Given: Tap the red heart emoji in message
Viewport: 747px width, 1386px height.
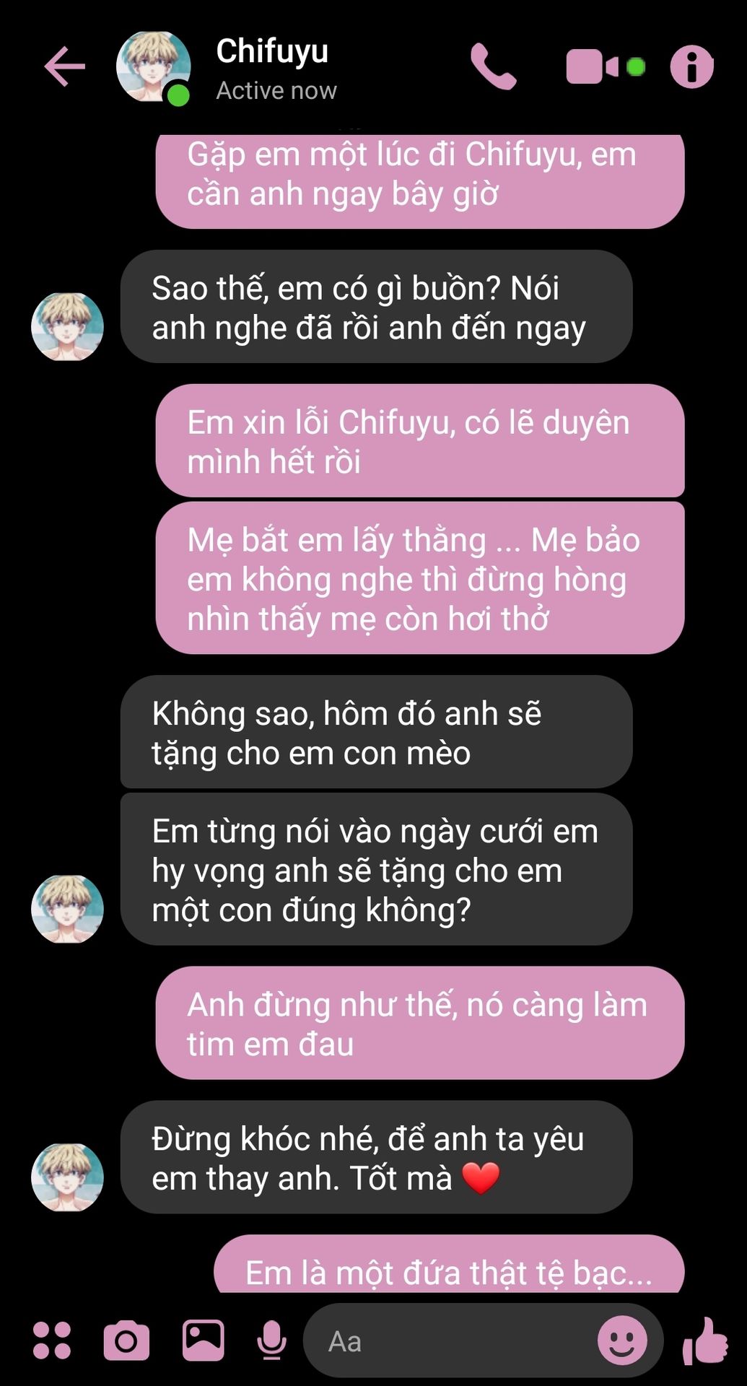Looking at the screenshot, I should 480,1179.
